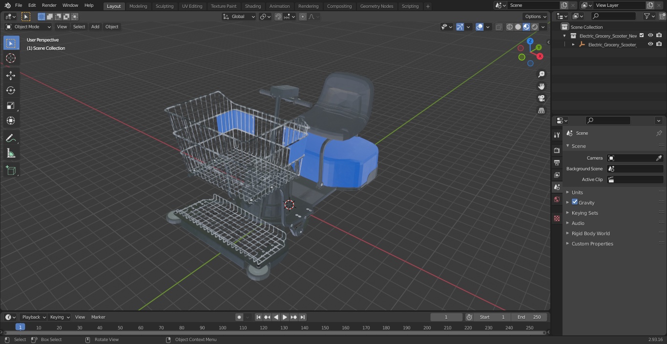
Task: Activate the Rotate tool
Action: (11, 90)
